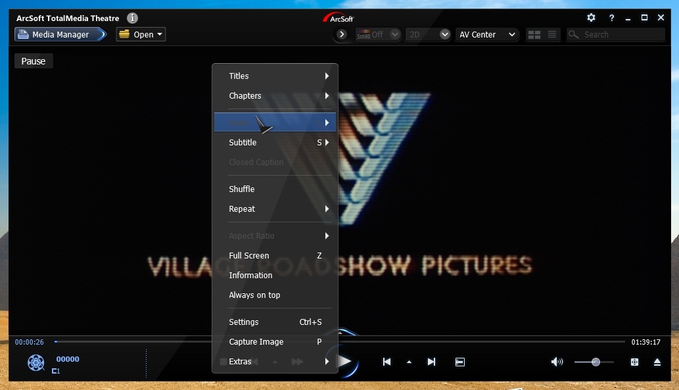The image size is (679, 390).
Task: Skip to the next chapter
Action: pos(431,362)
